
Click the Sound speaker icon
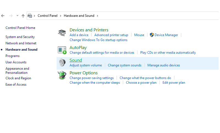coord(62,63)
